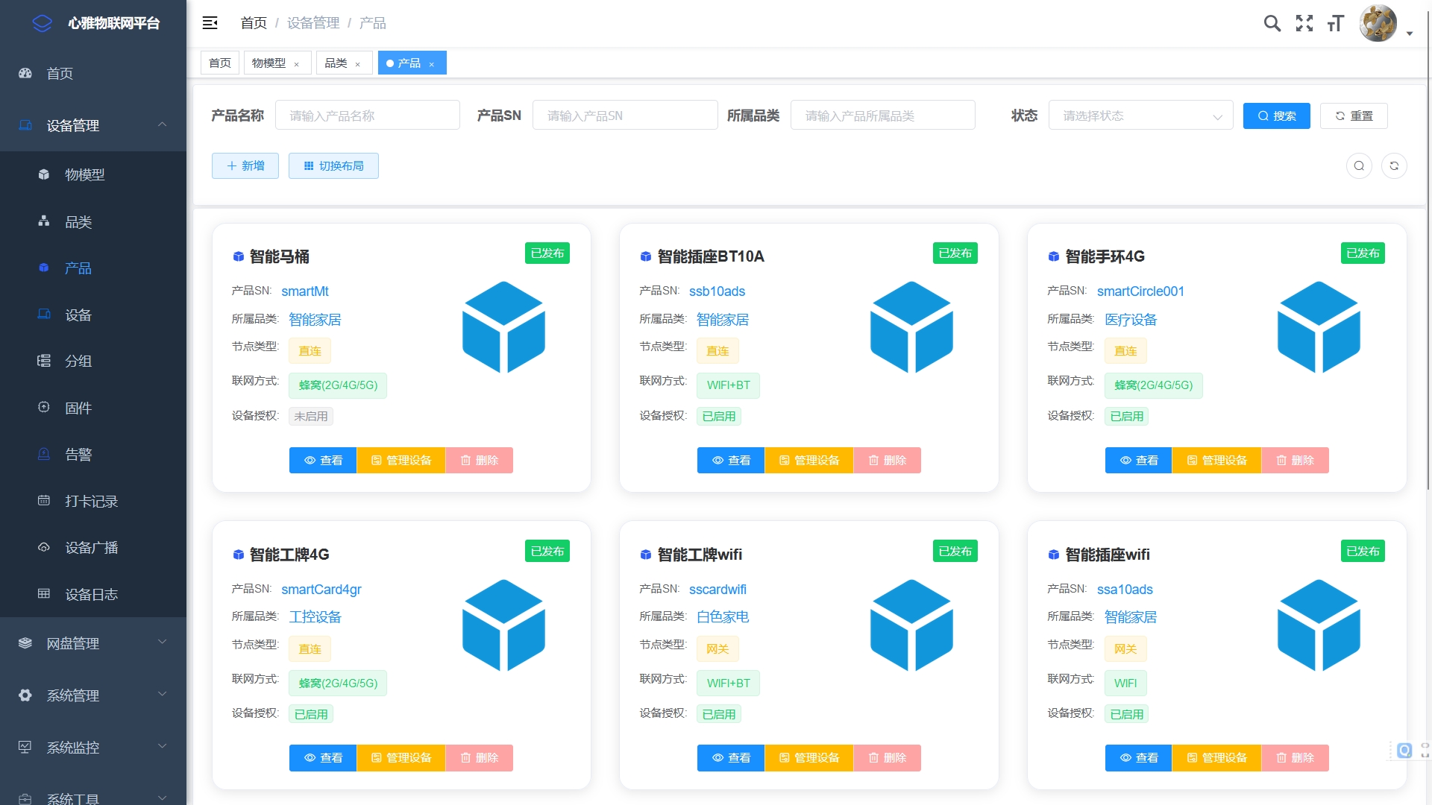
Task: Close the 品类 tab
Action: [358, 64]
